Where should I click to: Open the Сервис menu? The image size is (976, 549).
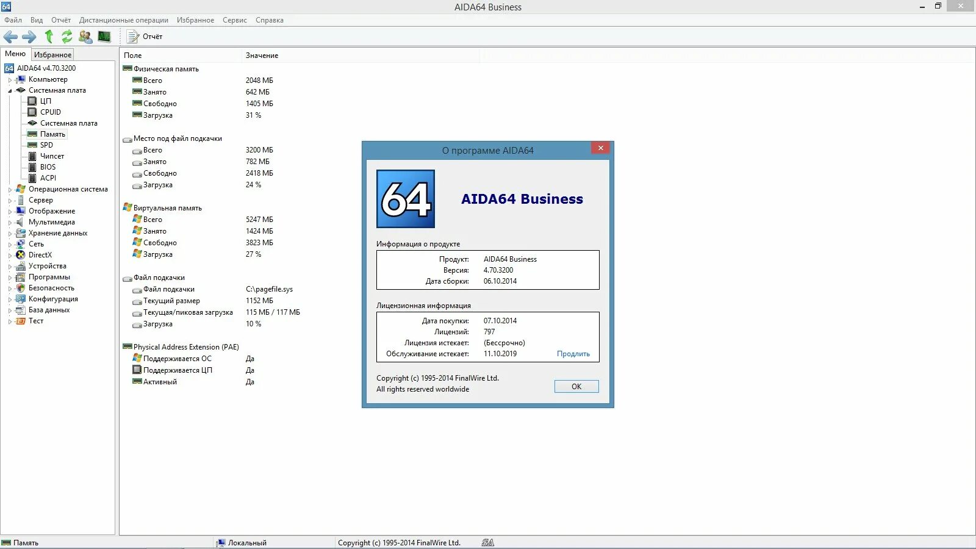[x=235, y=20]
